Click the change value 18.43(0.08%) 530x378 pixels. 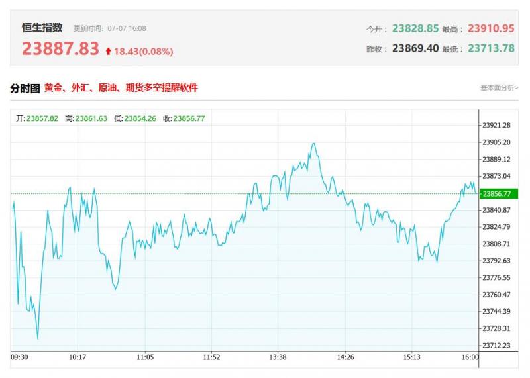[x=143, y=52]
